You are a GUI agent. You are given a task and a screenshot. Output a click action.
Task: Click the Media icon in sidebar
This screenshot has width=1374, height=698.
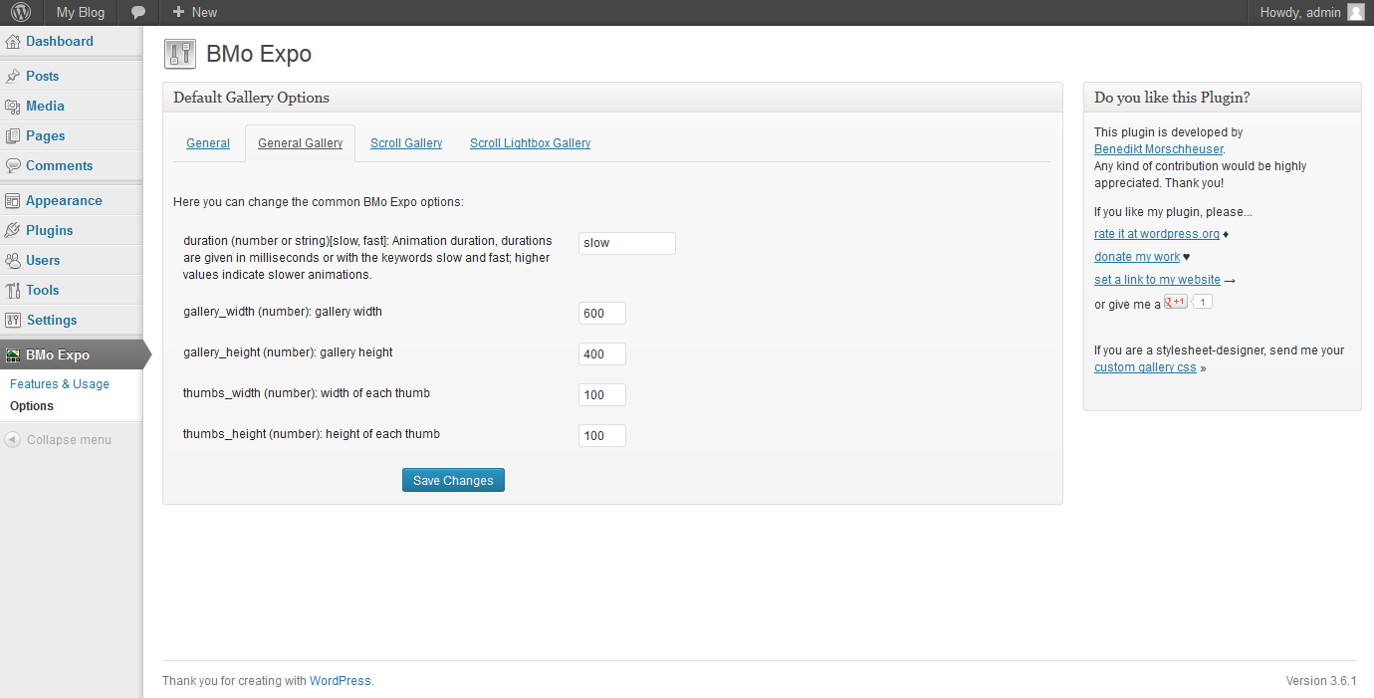(x=13, y=106)
